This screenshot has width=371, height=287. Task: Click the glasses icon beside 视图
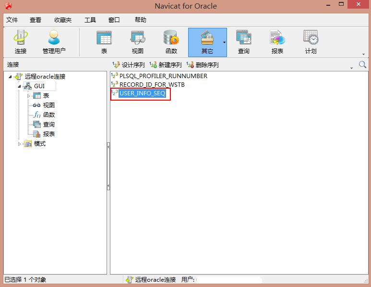coord(36,105)
